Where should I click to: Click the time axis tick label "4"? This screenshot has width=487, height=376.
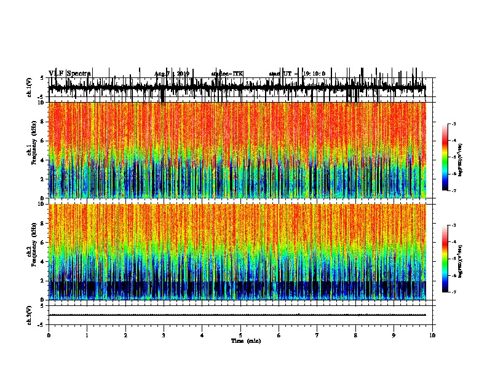pos(202,335)
